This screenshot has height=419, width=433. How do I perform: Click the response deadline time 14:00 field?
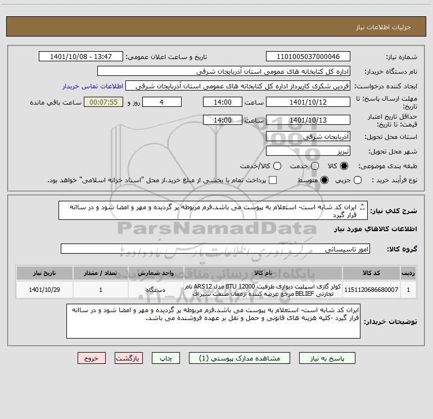tap(223, 102)
